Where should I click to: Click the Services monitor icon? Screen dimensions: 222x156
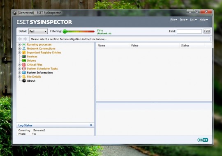(x=24, y=57)
